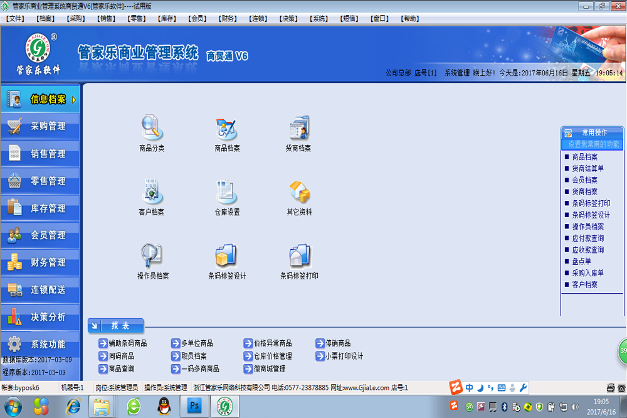Open the 会员 menu
This screenshot has height=418, width=627.
tap(197, 18)
